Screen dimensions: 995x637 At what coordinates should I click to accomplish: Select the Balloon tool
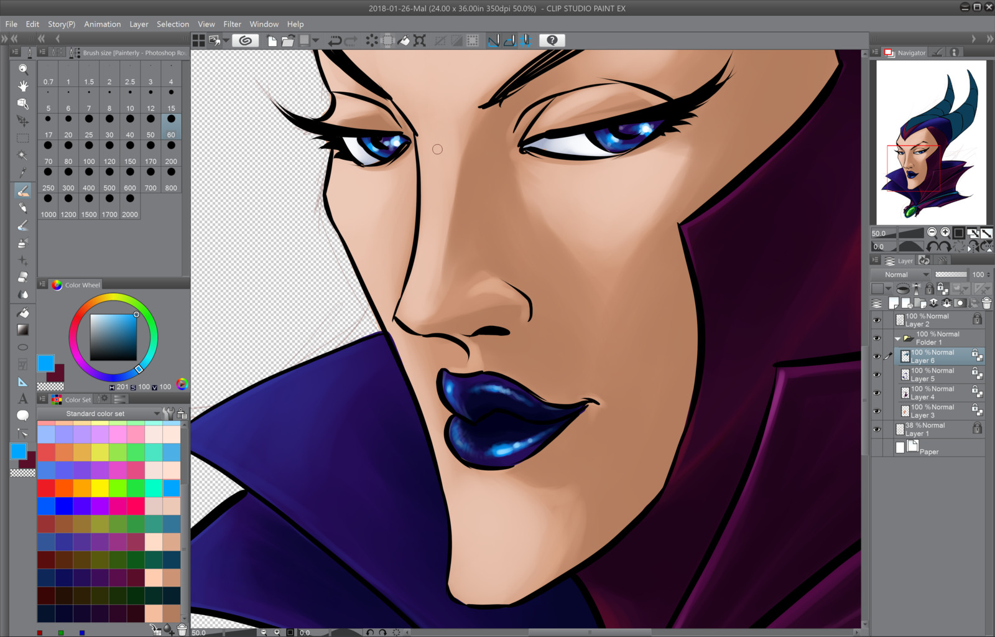pyautogui.click(x=23, y=416)
